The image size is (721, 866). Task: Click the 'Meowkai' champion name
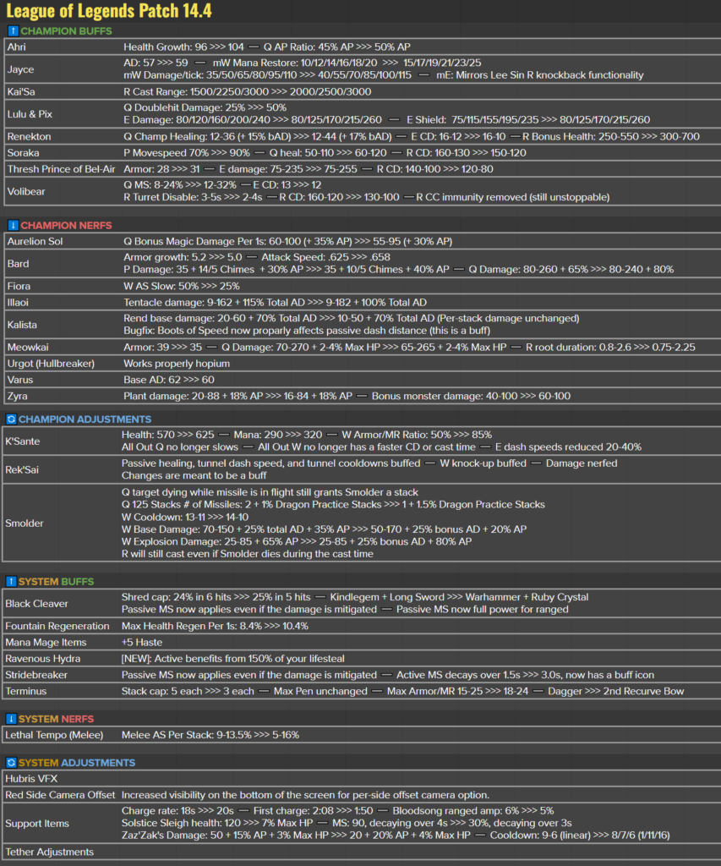pyautogui.click(x=28, y=347)
